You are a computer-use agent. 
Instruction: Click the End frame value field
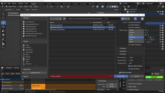point(112,87)
